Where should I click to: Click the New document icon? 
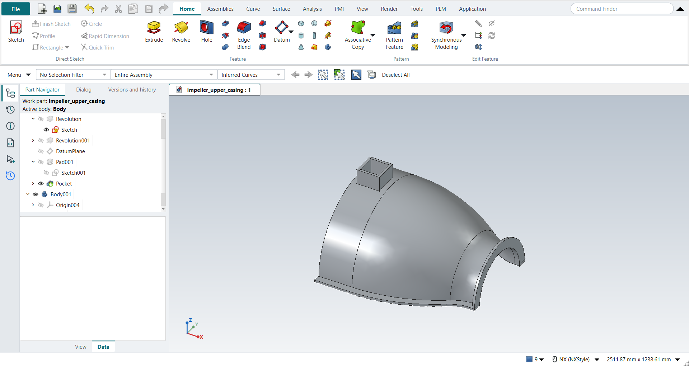pos(42,9)
